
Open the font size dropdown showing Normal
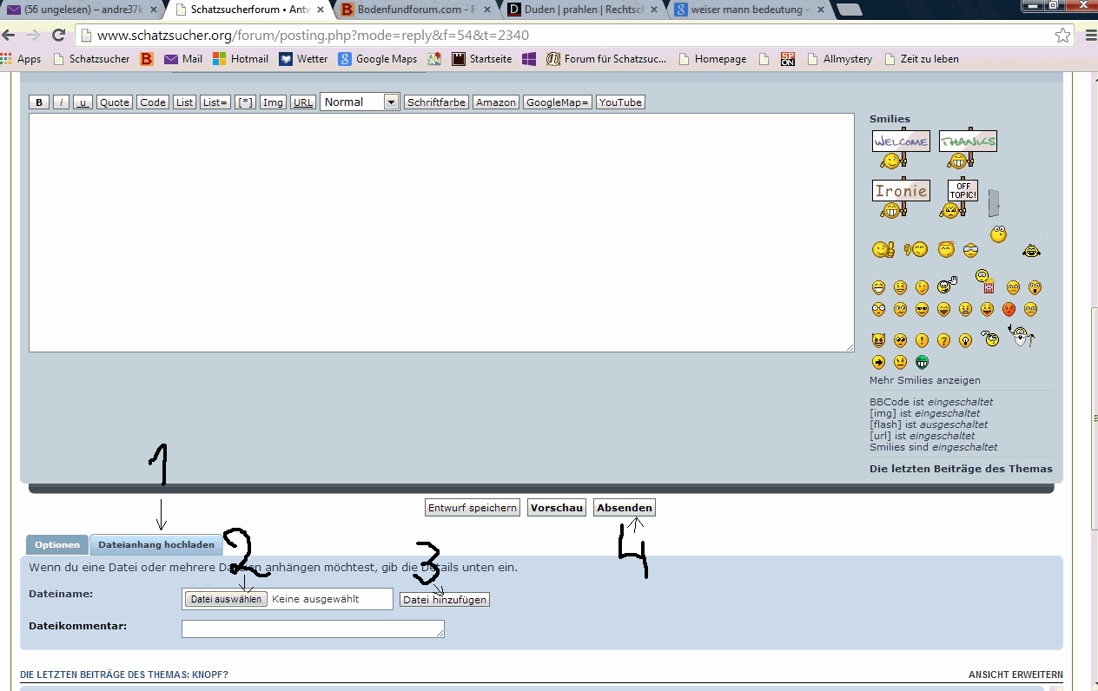click(x=359, y=102)
